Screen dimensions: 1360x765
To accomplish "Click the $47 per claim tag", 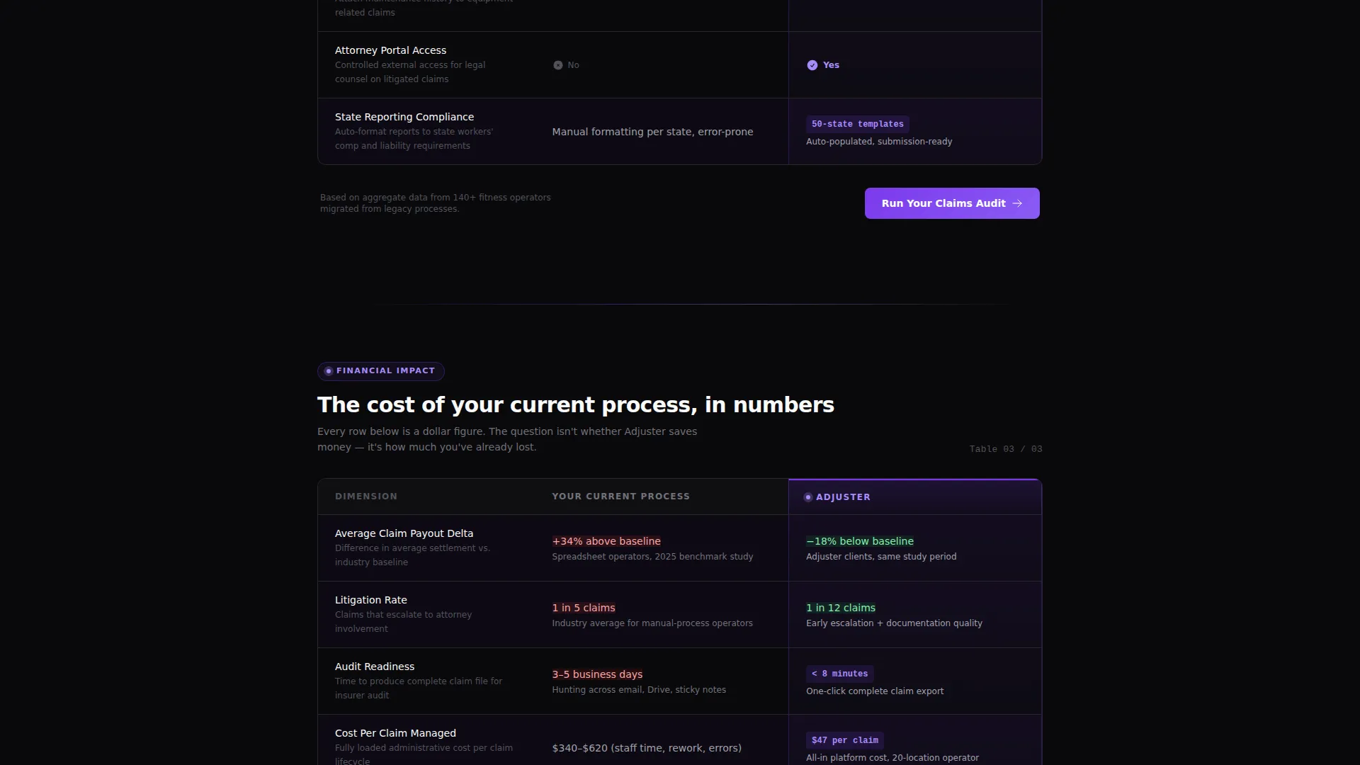I will pos(845,740).
